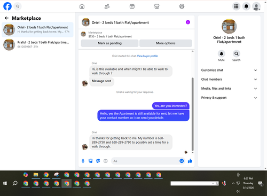Open the taskbar clock showing 9:27 PM
The width and height of the screenshot is (267, 196).
(x=248, y=183)
